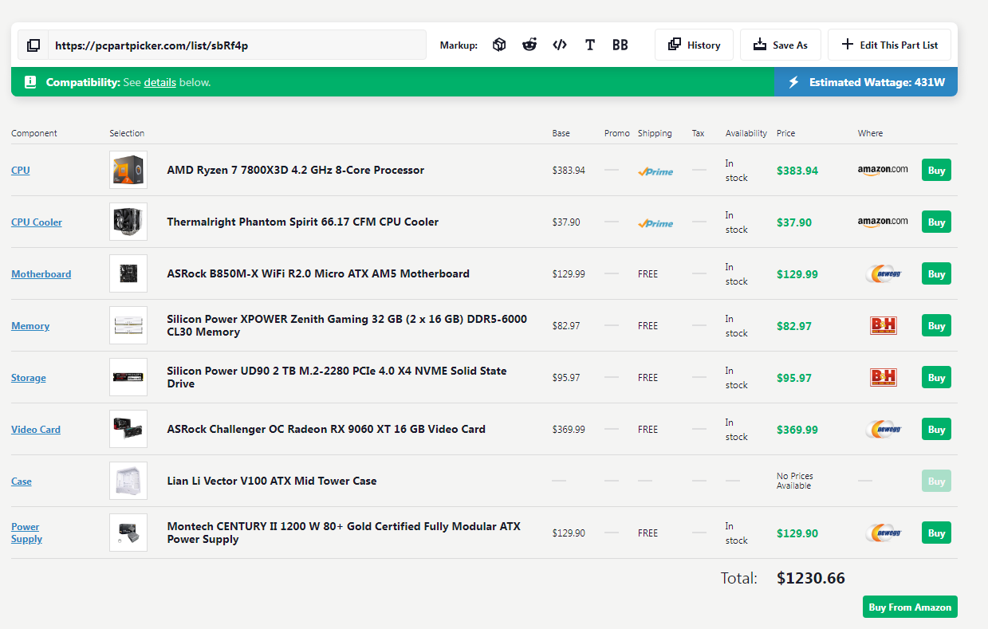Open Amazon merchant logo for Thermalright cooler
The width and height of the screenshot is (988, 629).
tap(883, 222)
